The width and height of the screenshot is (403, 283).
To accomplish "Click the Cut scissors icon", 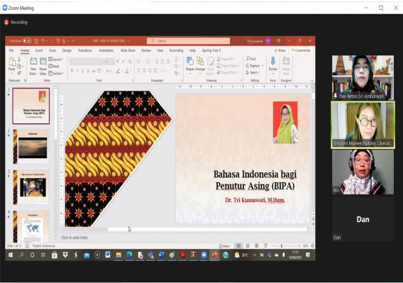I will [19, 60].
